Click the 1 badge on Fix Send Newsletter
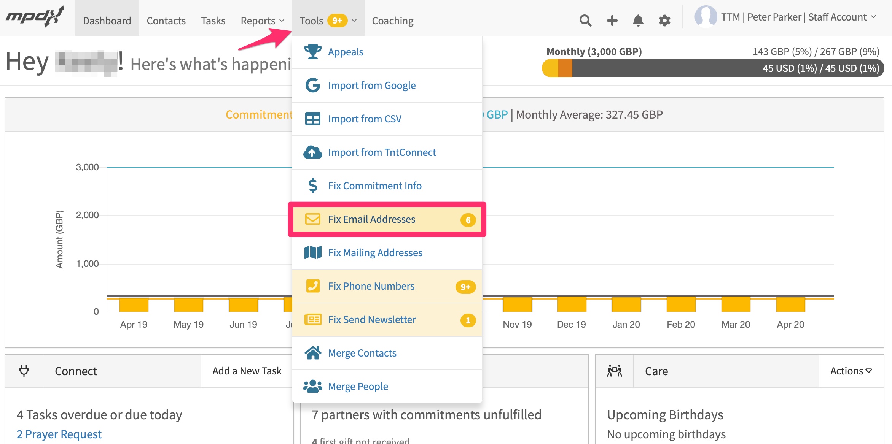 point(468,320)
